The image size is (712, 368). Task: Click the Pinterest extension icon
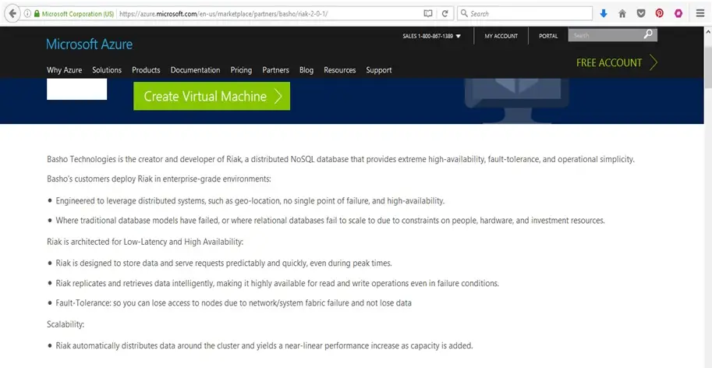click(x=659, y=13)
